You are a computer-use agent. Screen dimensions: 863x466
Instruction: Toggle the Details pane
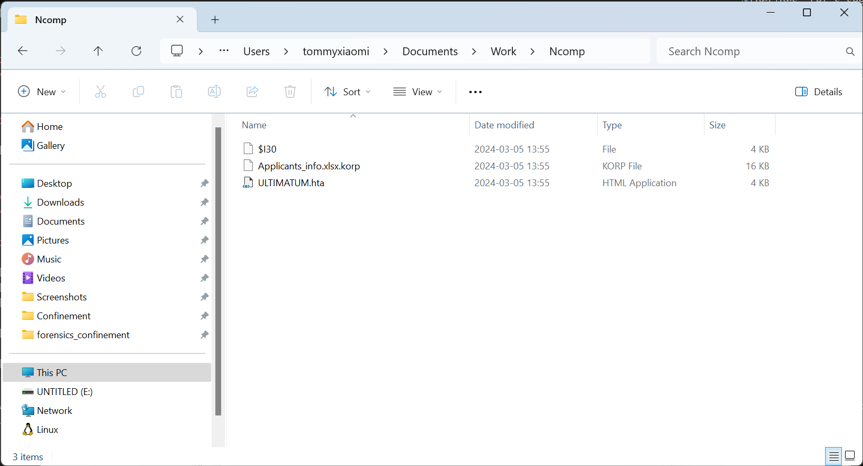click(x=818, y=92)
